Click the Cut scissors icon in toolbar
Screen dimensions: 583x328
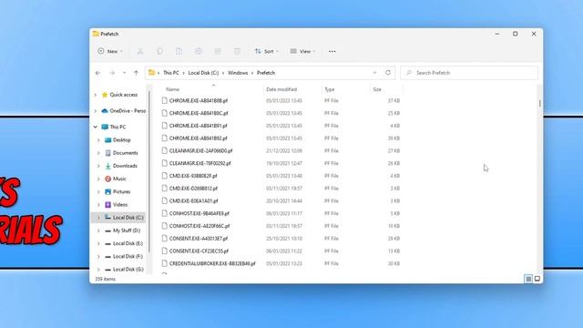[x=140, y=51]
